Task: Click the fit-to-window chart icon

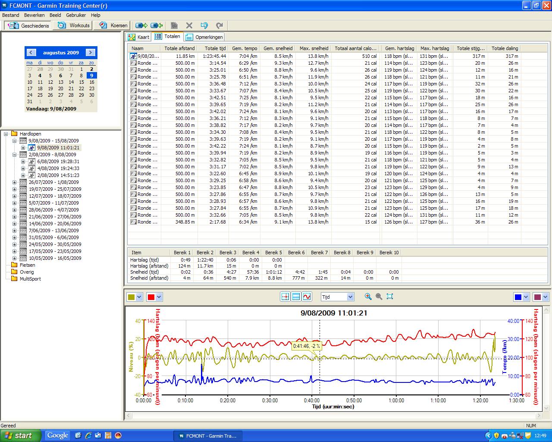Action: pos(390,297)
